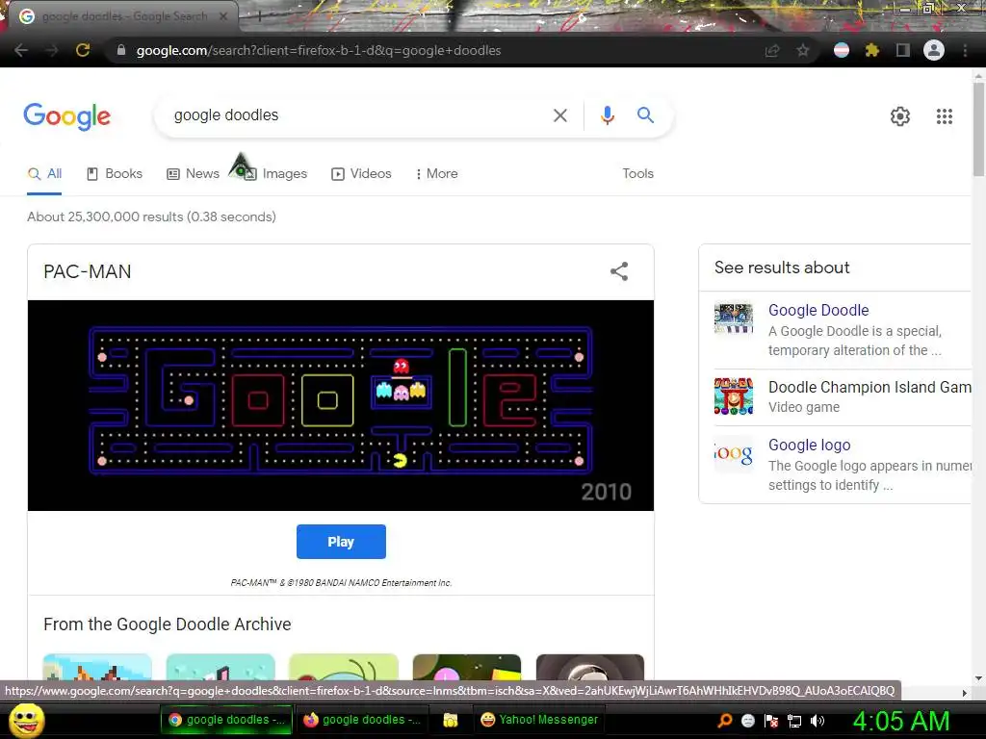Clear the search box with X

pyautogui.click(x=559, y=115)
